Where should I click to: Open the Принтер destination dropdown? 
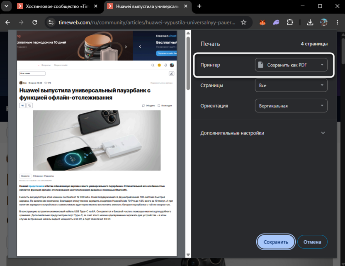coord(291,65)
